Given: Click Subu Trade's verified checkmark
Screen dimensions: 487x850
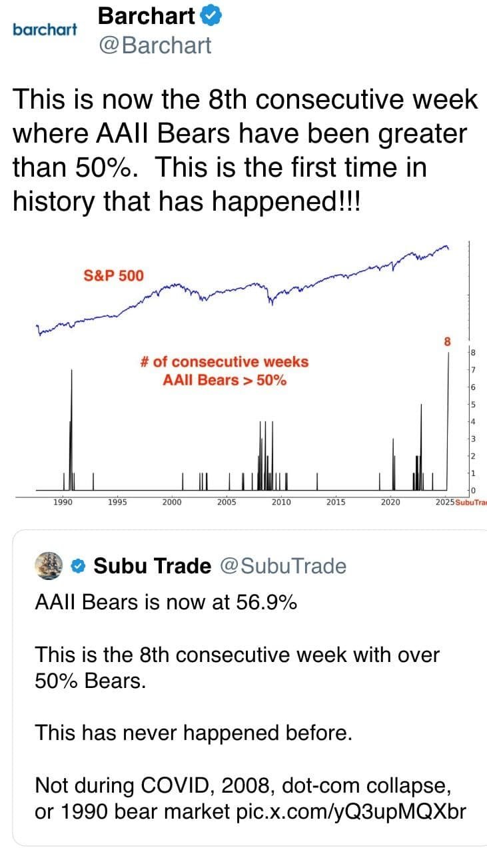Looking at the screenshot, I should (x=78, y=565).
